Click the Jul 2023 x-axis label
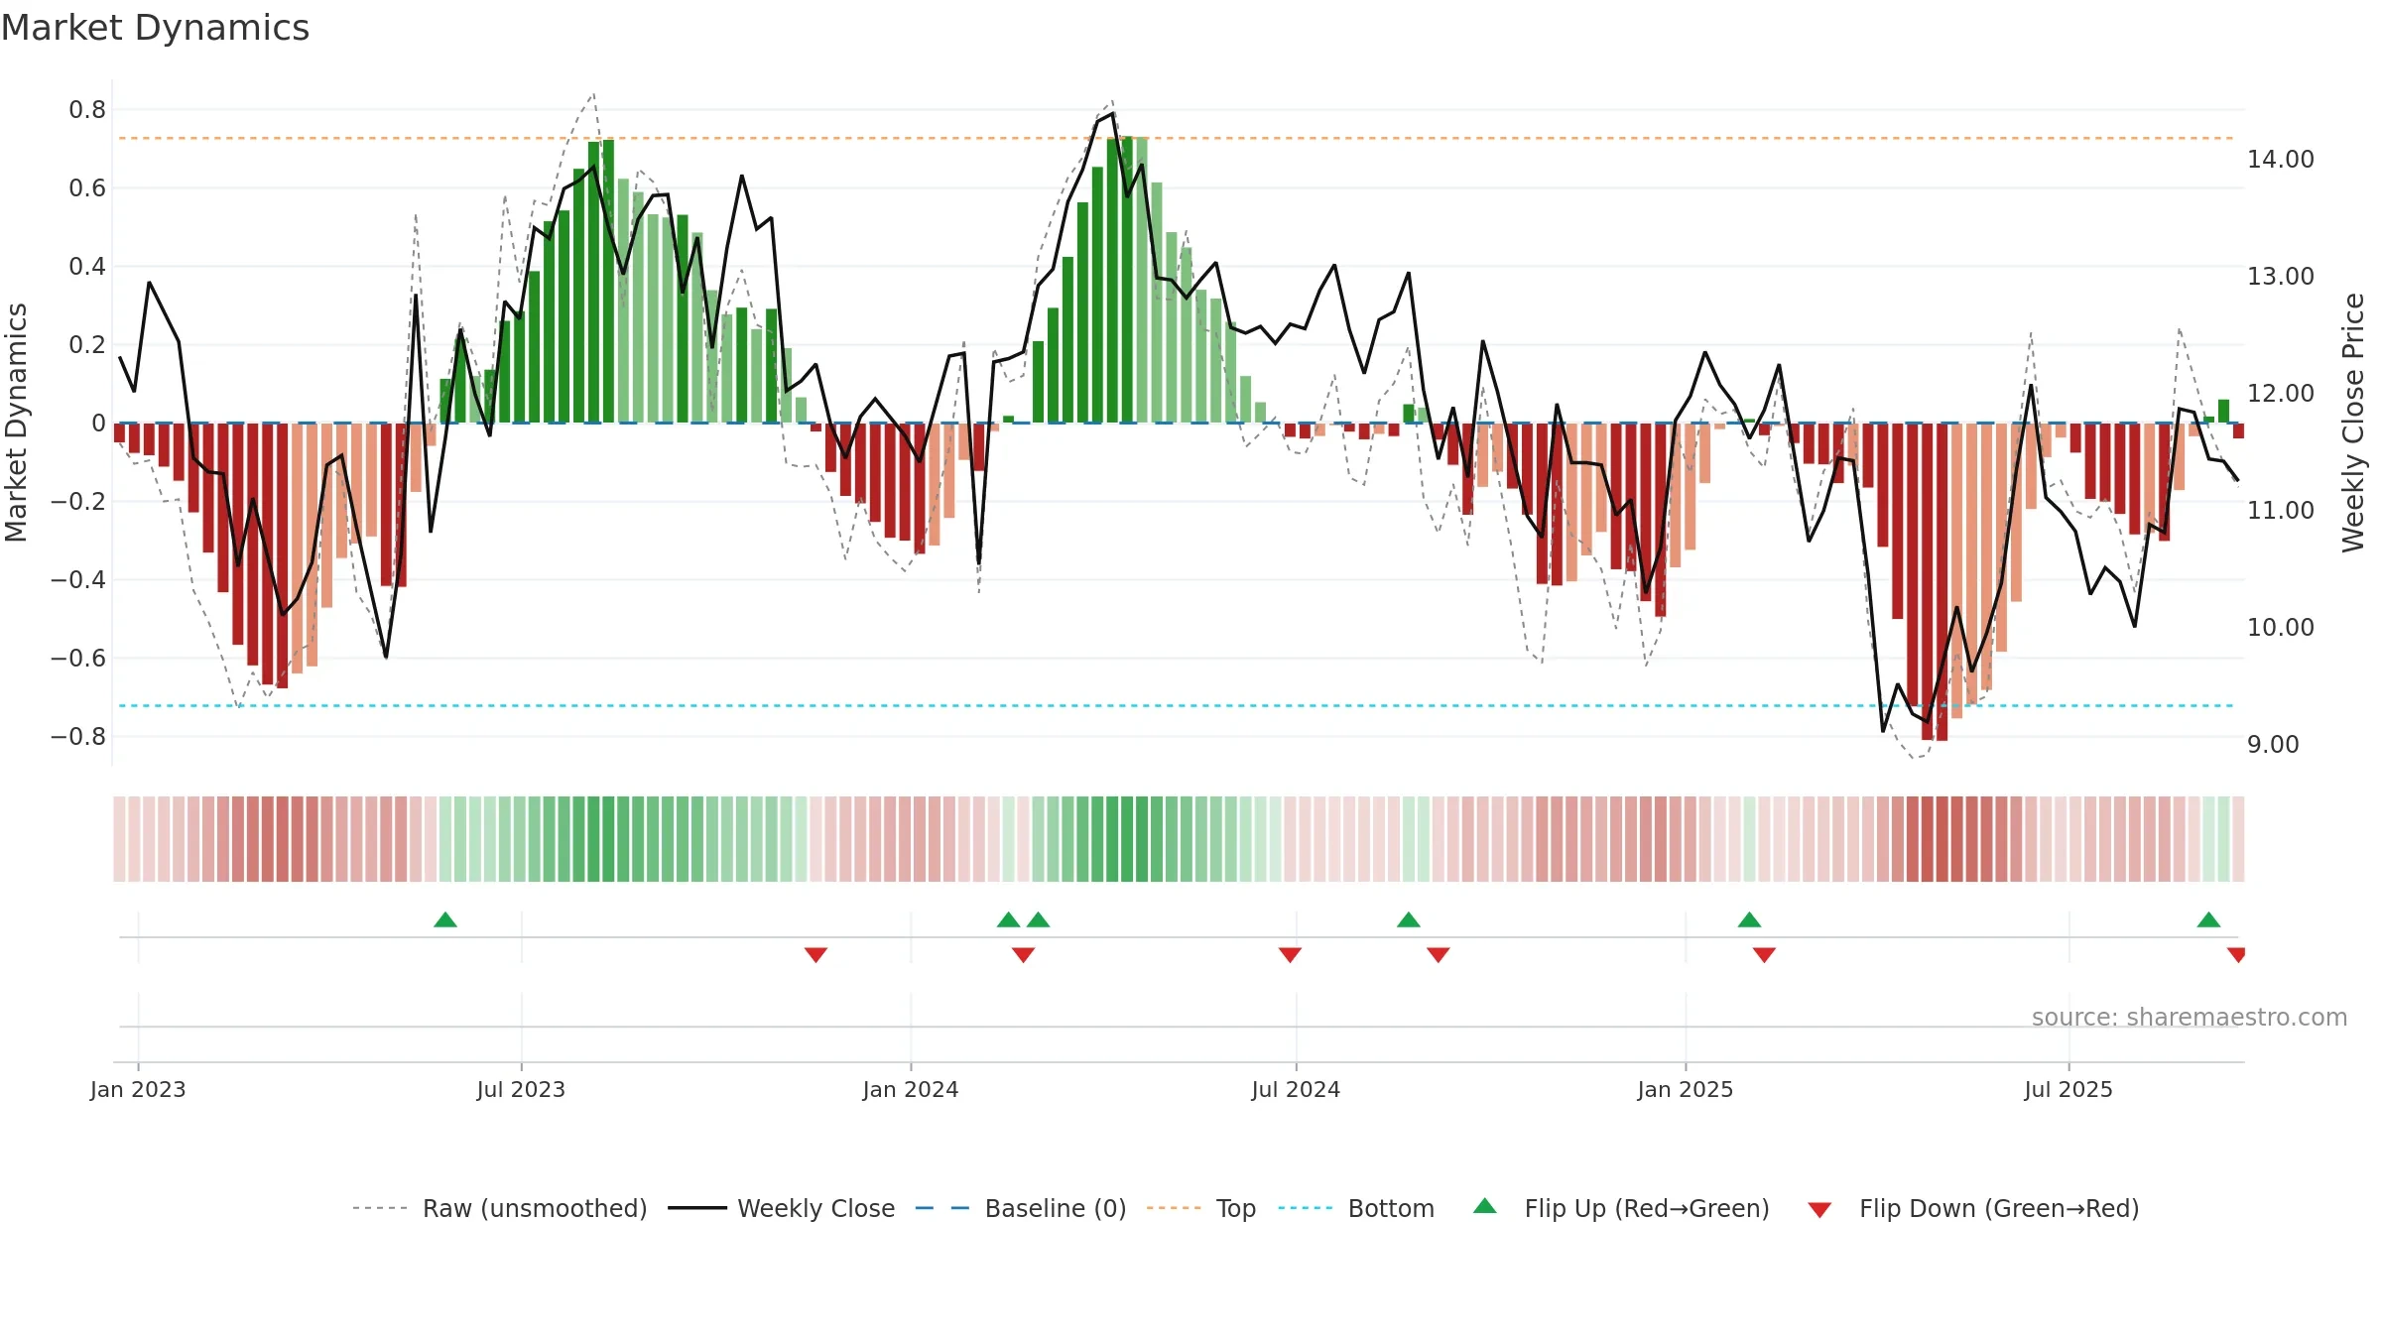 (521, 1089)
